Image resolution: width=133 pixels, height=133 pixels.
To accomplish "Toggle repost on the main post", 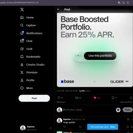I will point(77,98).
